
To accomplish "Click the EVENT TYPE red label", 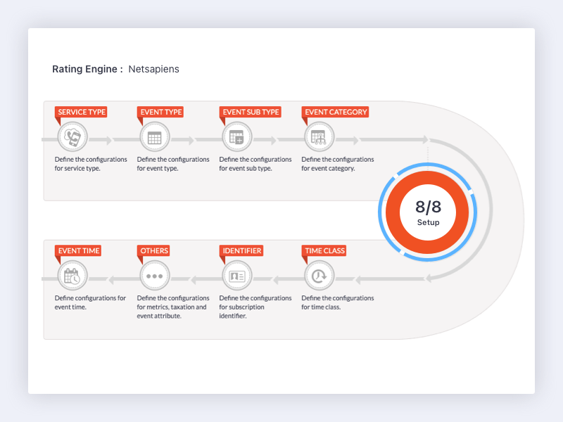I will tap(160, 112).
